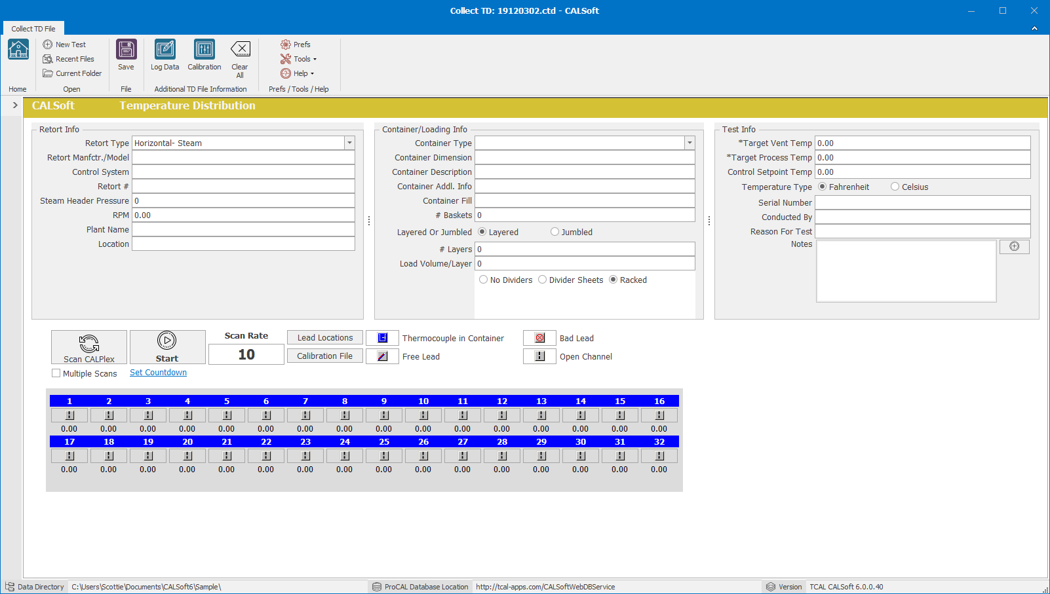
Task: Select the Jumbled option
Action: (x=555, y=232)
